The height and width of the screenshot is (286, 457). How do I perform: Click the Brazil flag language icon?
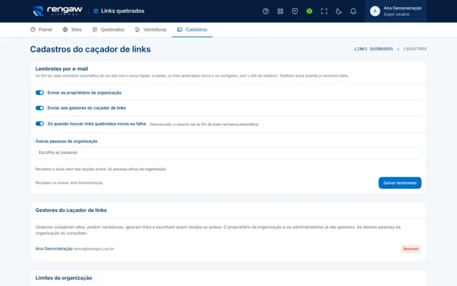tap(309, 11)
